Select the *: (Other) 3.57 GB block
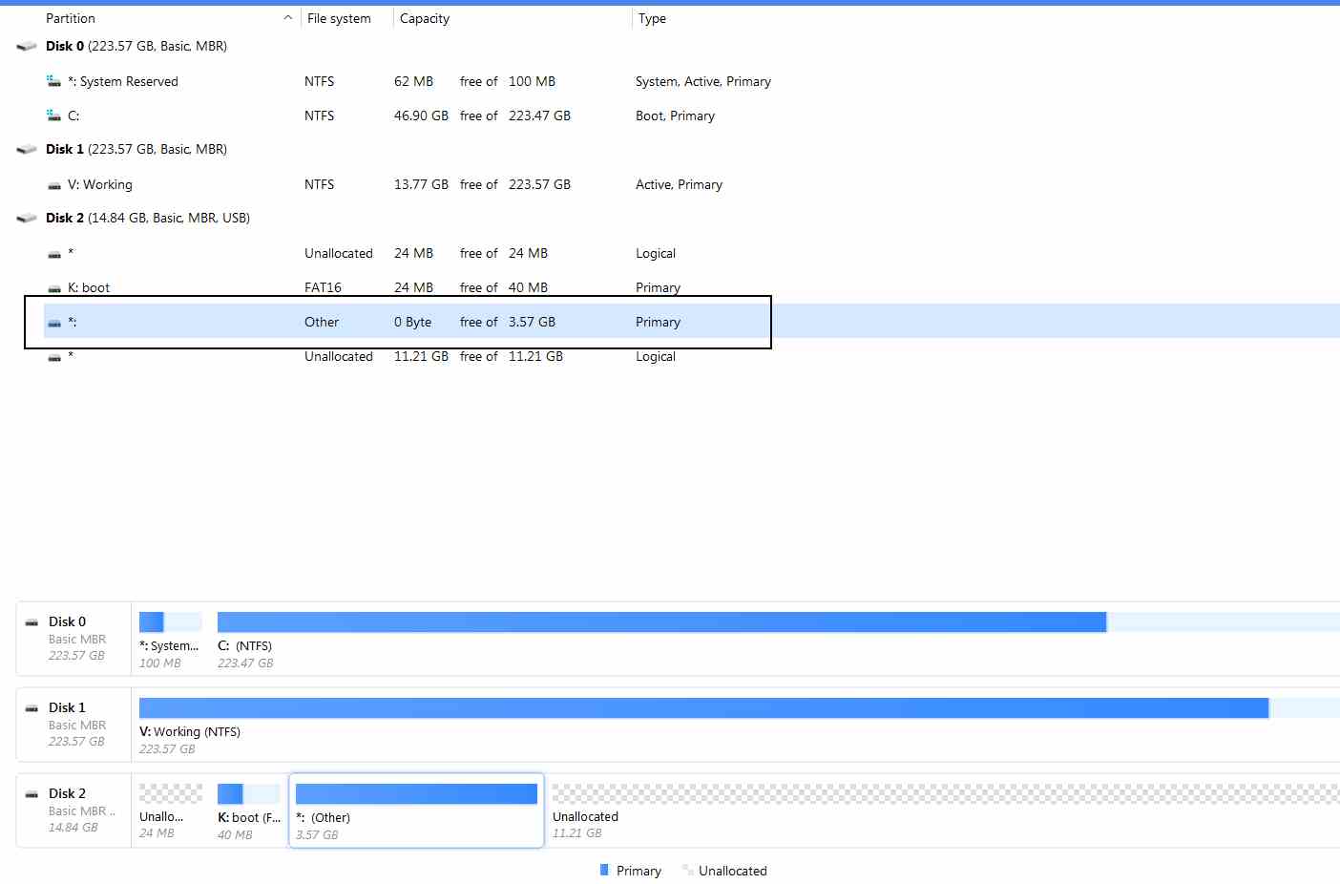 [x=416, y=810]
